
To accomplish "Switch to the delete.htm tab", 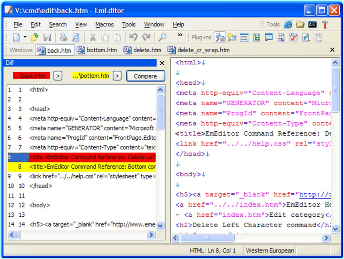I will coord(142,50).
